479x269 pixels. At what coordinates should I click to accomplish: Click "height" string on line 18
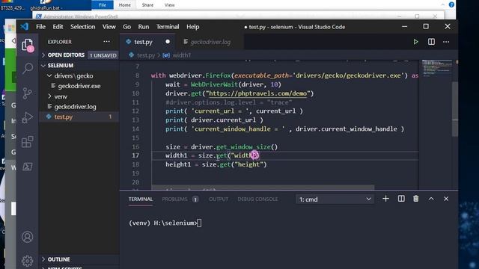pos(248,164)
